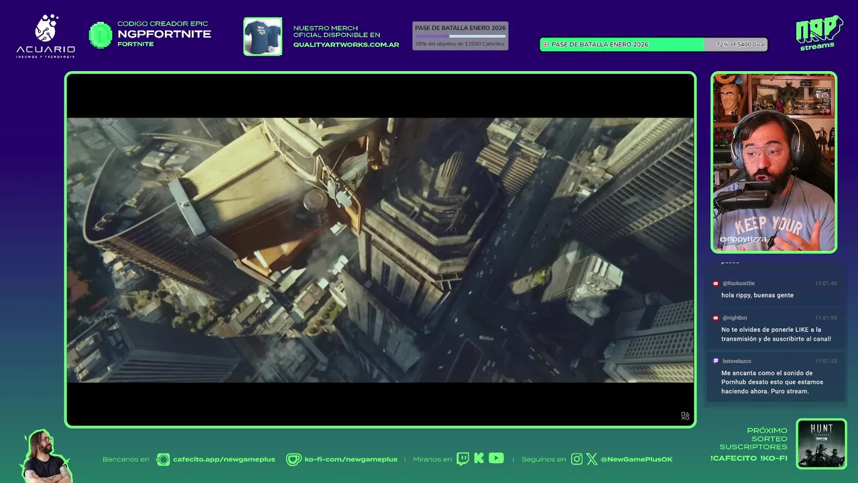
Task: Click the streamer avatar in the footer corner
Action: pyautogui.click(x=46, y=456)
